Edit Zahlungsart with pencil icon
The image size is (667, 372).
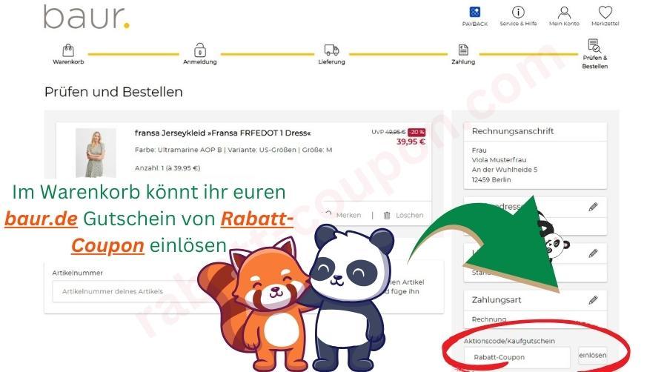[x=593, y=300]
